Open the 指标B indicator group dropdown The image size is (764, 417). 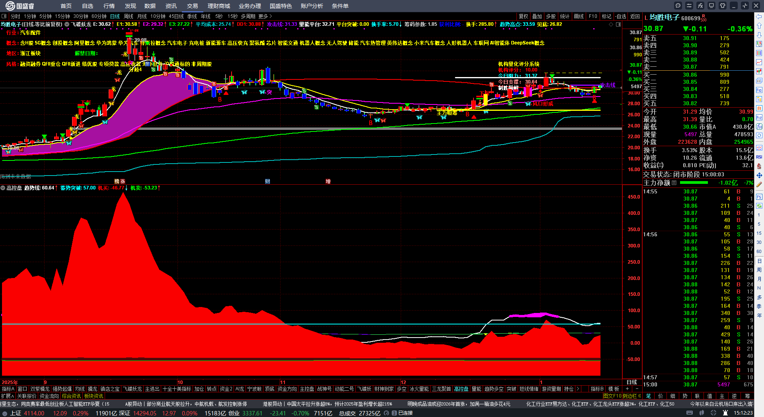click(x=597, y=389)
